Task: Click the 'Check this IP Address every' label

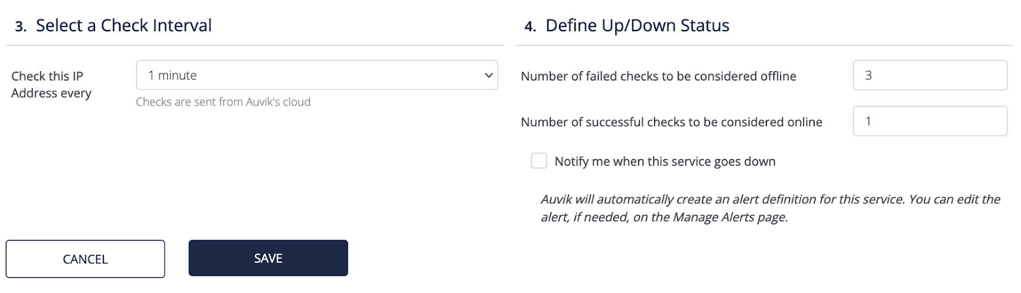Action: pos(51,84)
